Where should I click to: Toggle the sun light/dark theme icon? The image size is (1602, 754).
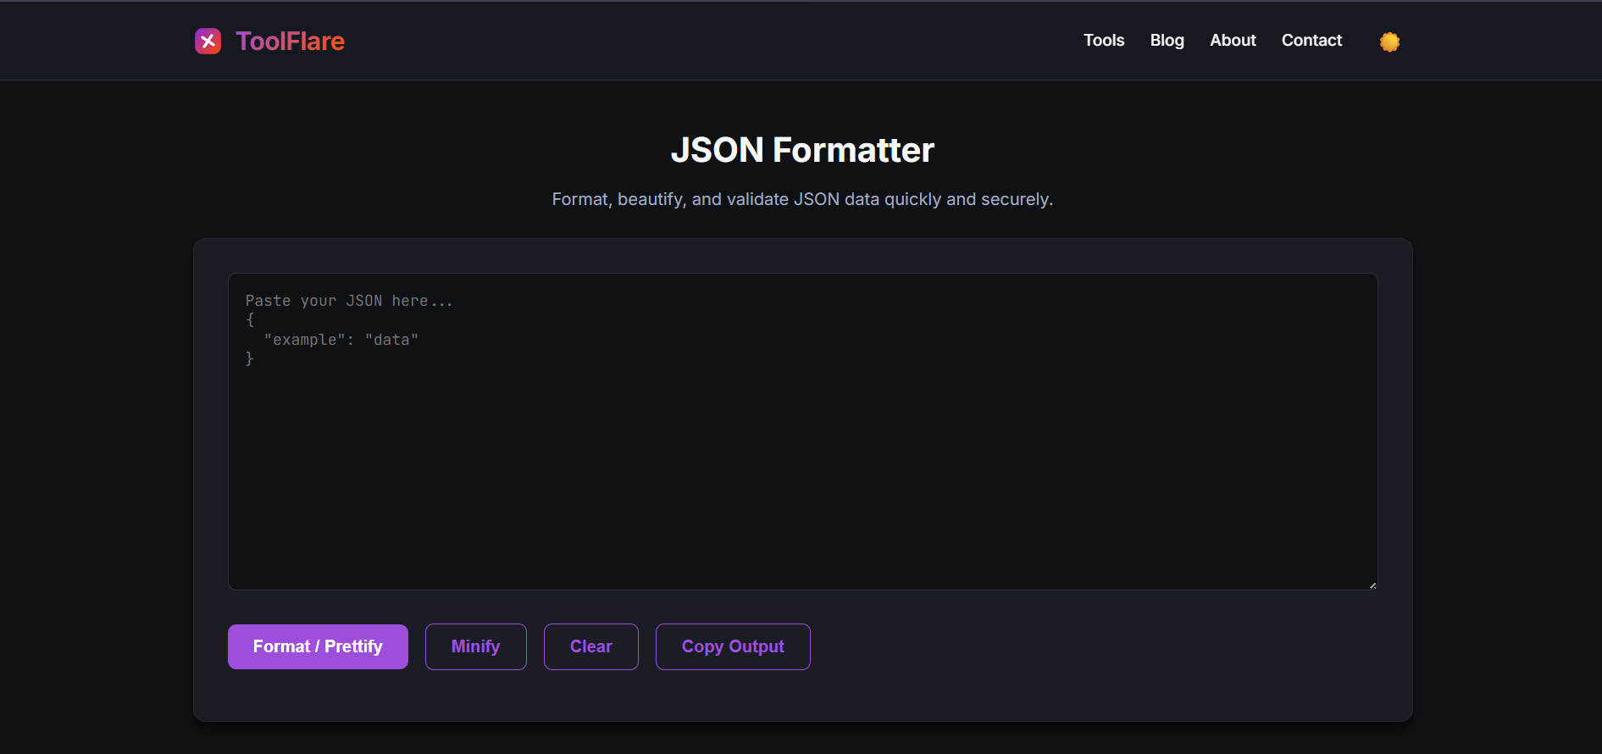[x=1389, y=42]
